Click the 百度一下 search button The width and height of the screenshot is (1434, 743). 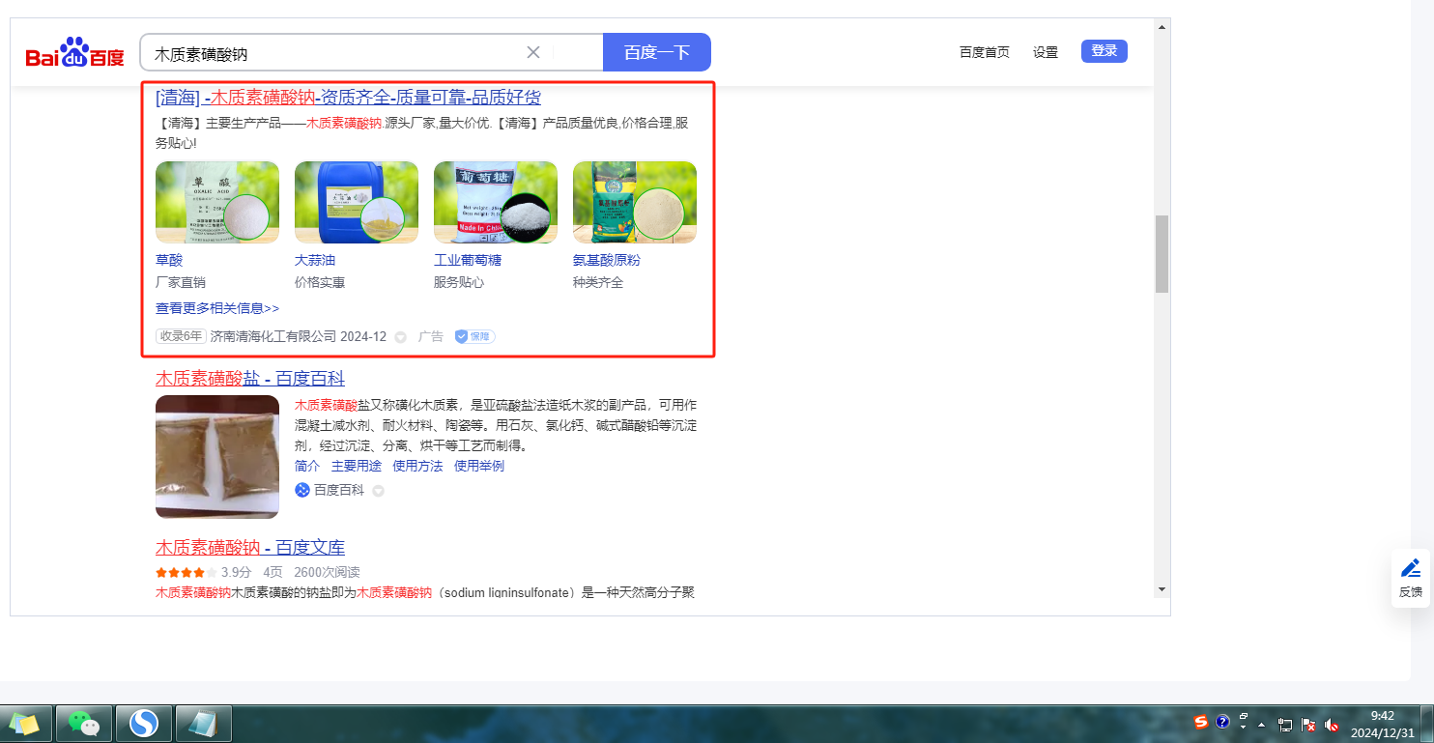point(657,52)
